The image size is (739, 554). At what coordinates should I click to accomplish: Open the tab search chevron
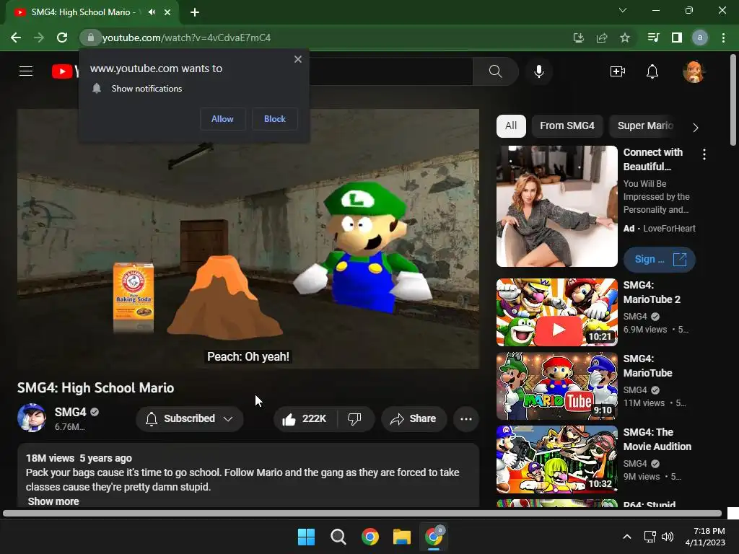tap(623, 10)
